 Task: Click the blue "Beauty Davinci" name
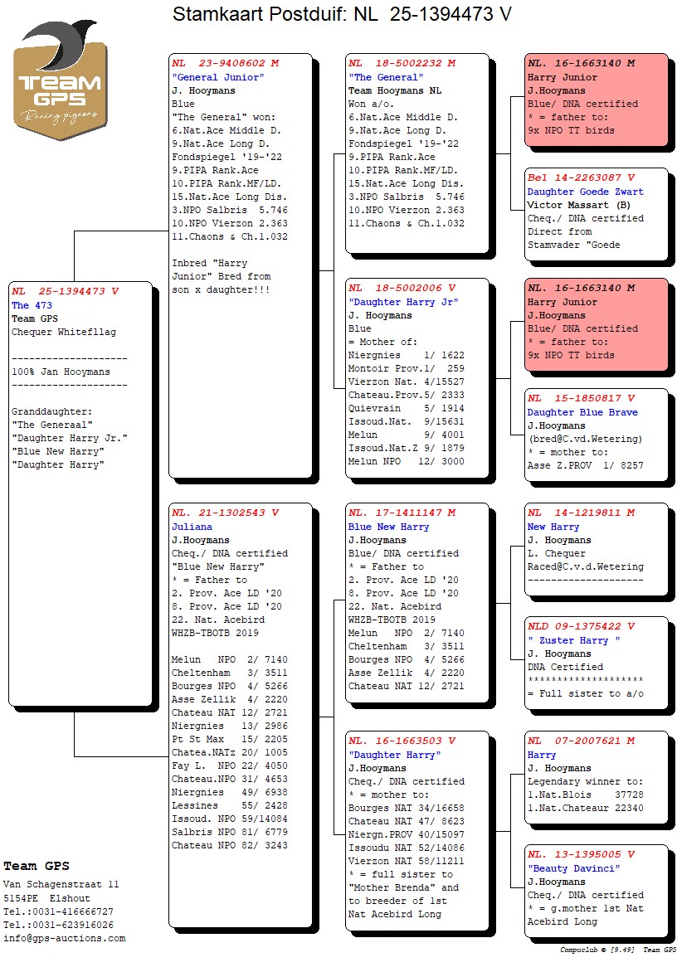(x=574, y=868)
